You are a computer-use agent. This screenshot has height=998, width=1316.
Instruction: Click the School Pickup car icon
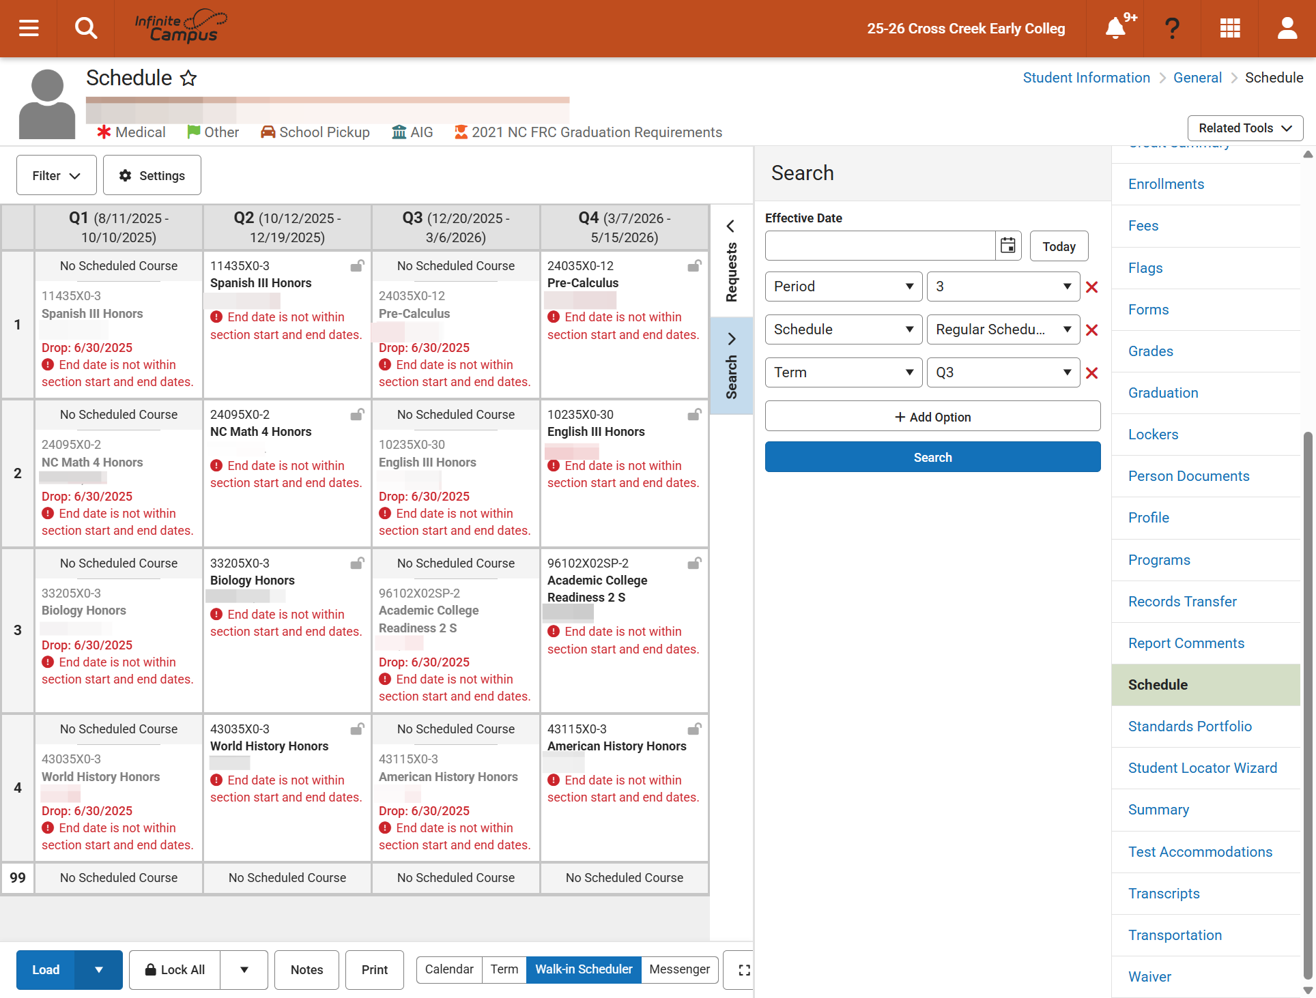pyautogui.click(x=268, y=132)
